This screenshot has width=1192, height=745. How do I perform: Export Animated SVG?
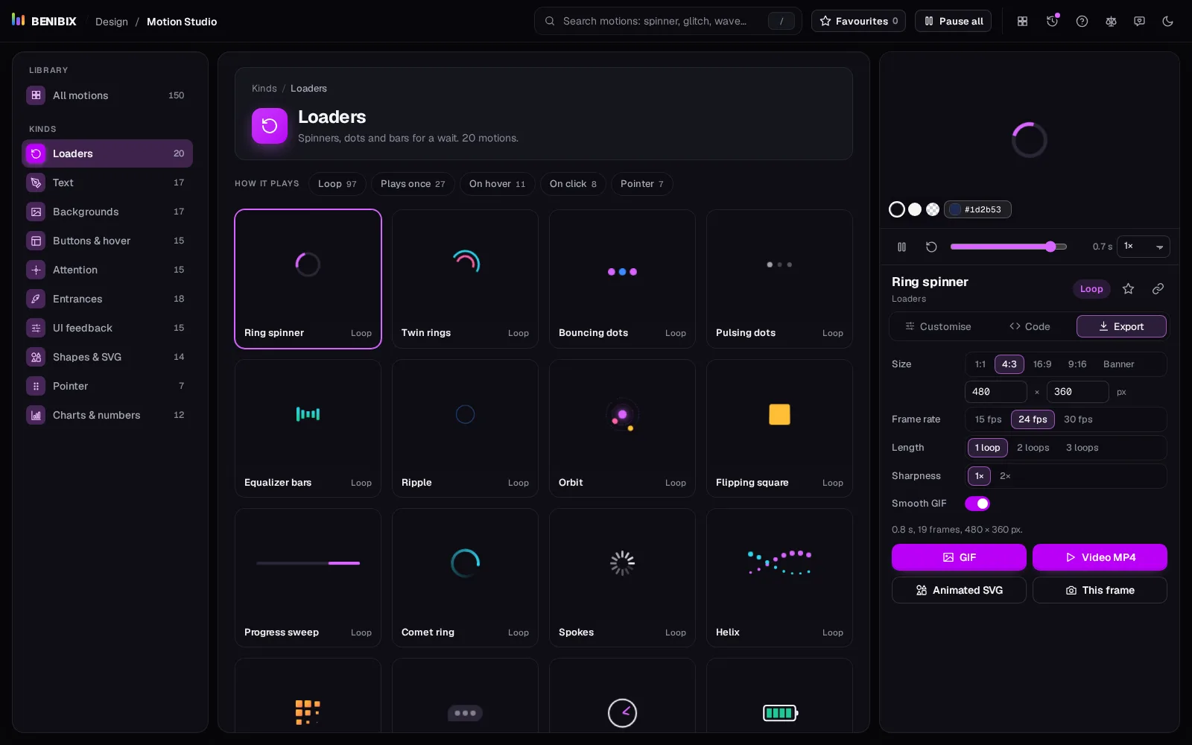(x=959, y=590)
